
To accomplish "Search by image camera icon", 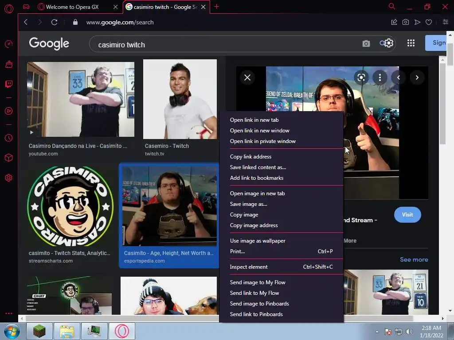I will coord(366,44).
